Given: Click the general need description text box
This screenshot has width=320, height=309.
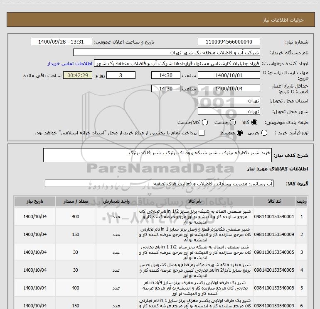Looking at the screenshot, I should pyautogui.click(x=158, y=155).
